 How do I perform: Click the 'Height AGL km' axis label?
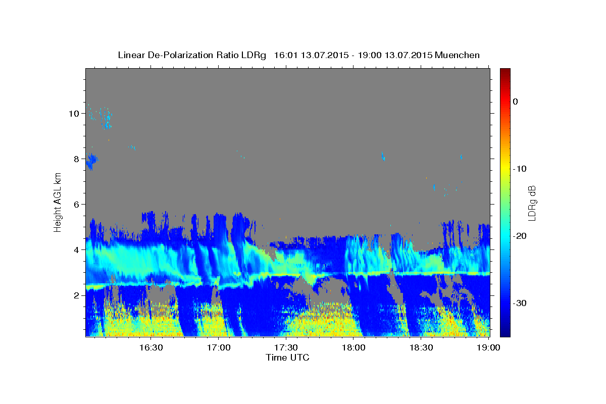(58, 202)
